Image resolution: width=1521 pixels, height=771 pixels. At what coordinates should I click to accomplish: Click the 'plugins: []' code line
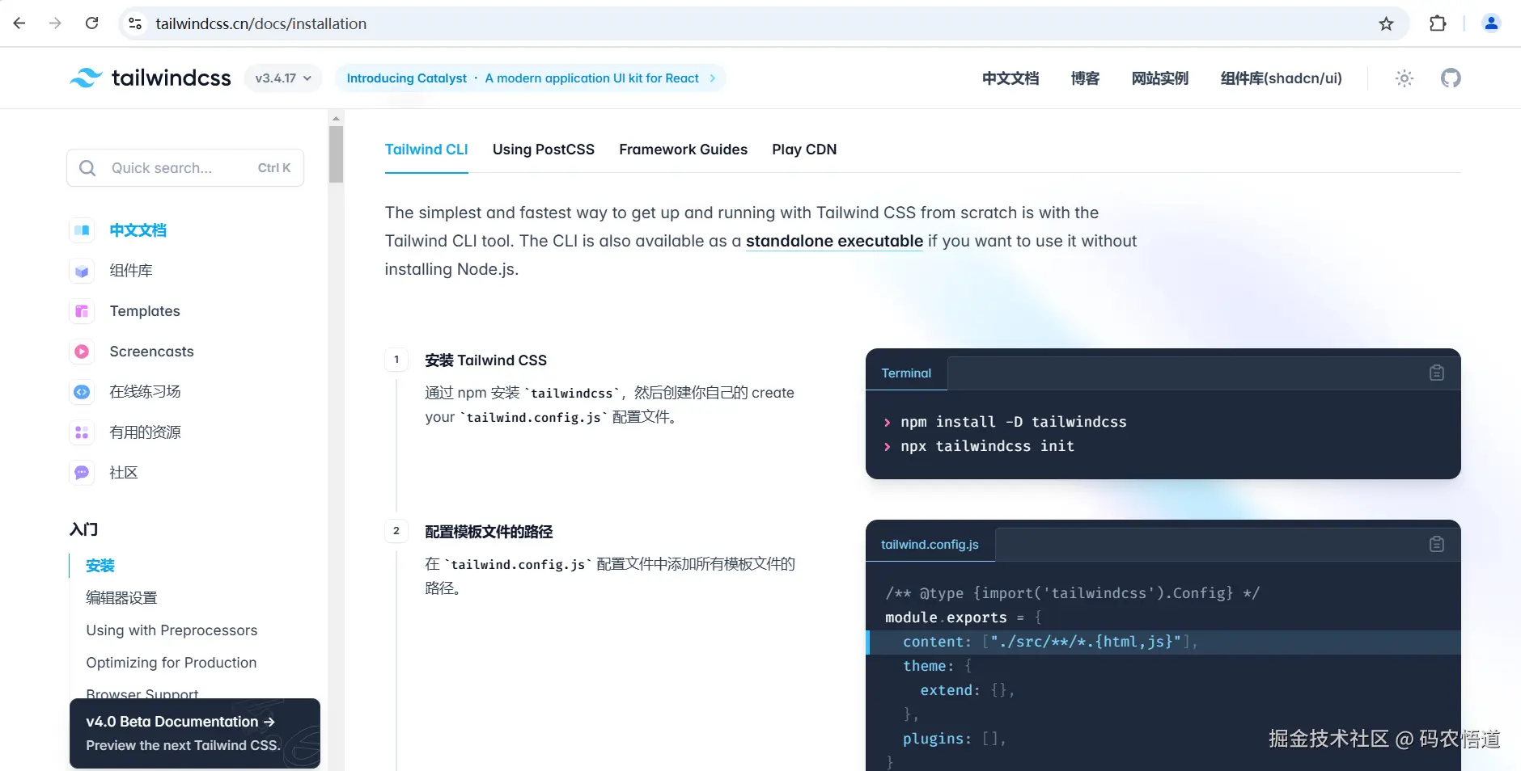(955, 739)
